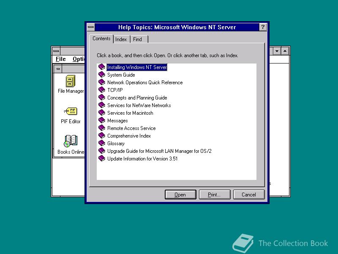Click book icon for Concepts and Planning Guide
This screenshot has height=254, width=338.
pyautogui.click(x=102, y=97)
